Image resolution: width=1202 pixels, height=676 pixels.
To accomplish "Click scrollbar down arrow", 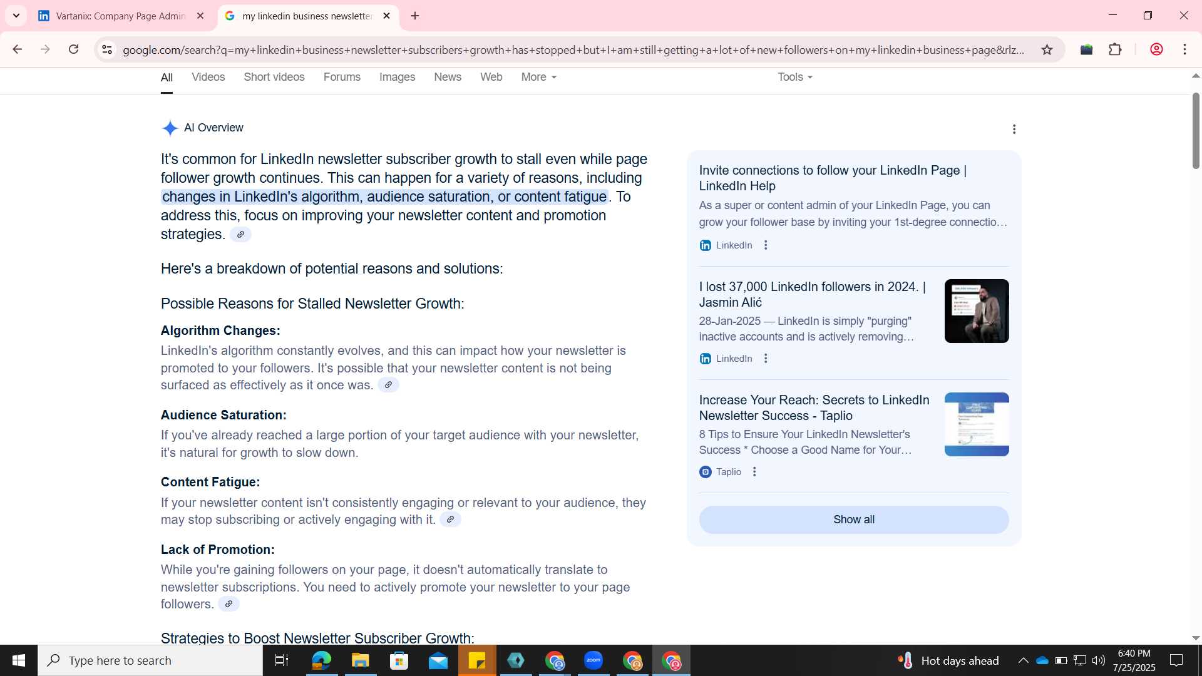I will click(1196, 638).
